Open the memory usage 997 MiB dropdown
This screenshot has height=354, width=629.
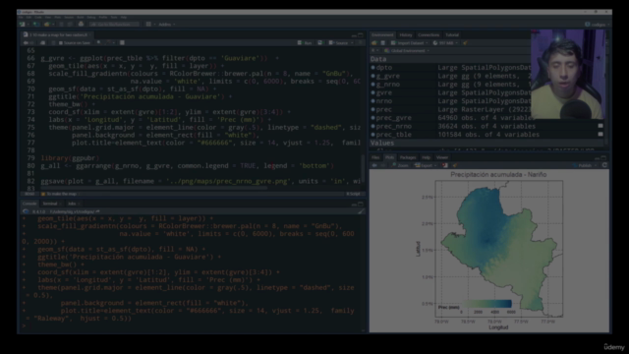coord(445,43)
